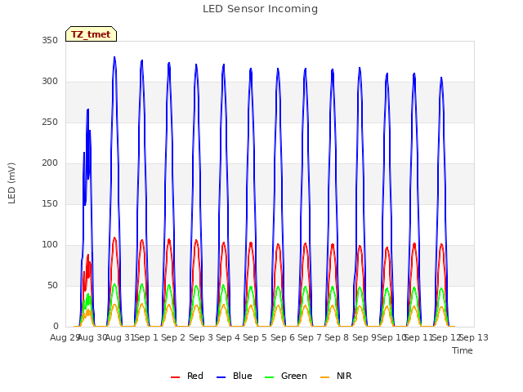Click the 0 y-axis tick label
The image size is (523, 392).
coord(56,327)
